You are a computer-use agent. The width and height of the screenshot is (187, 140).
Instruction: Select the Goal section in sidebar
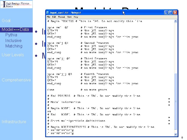point(6,20)
